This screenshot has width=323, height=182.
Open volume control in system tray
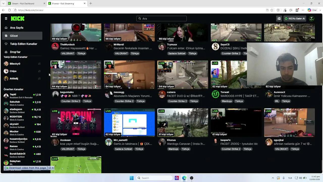point(300,178)
